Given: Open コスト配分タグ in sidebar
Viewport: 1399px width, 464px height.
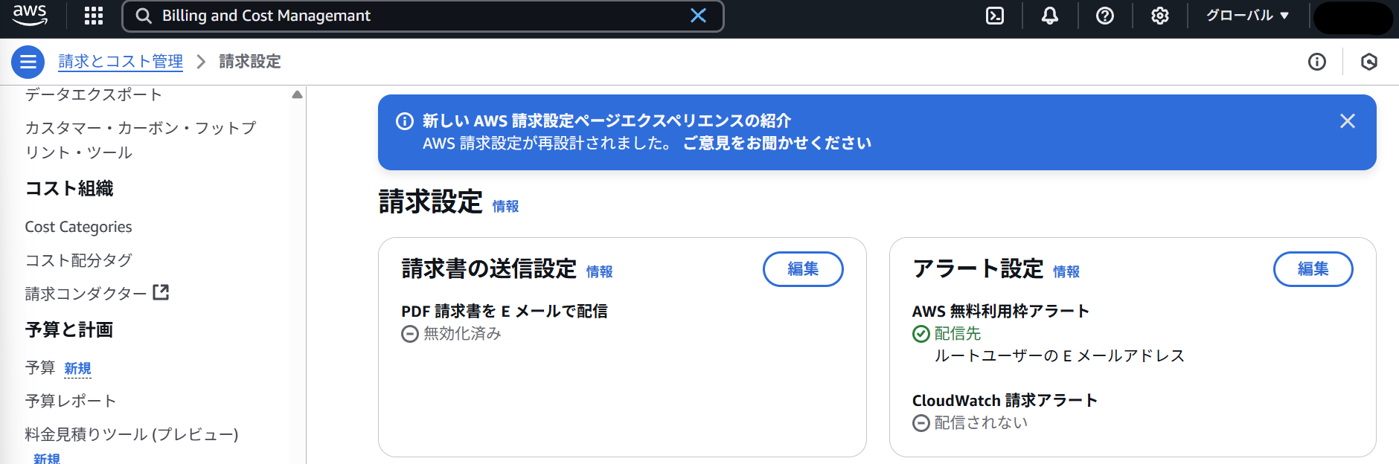Looking at the screenshot, I should point(78,260).
